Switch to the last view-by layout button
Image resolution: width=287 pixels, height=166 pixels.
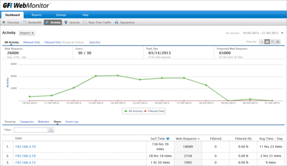(278, 42)
